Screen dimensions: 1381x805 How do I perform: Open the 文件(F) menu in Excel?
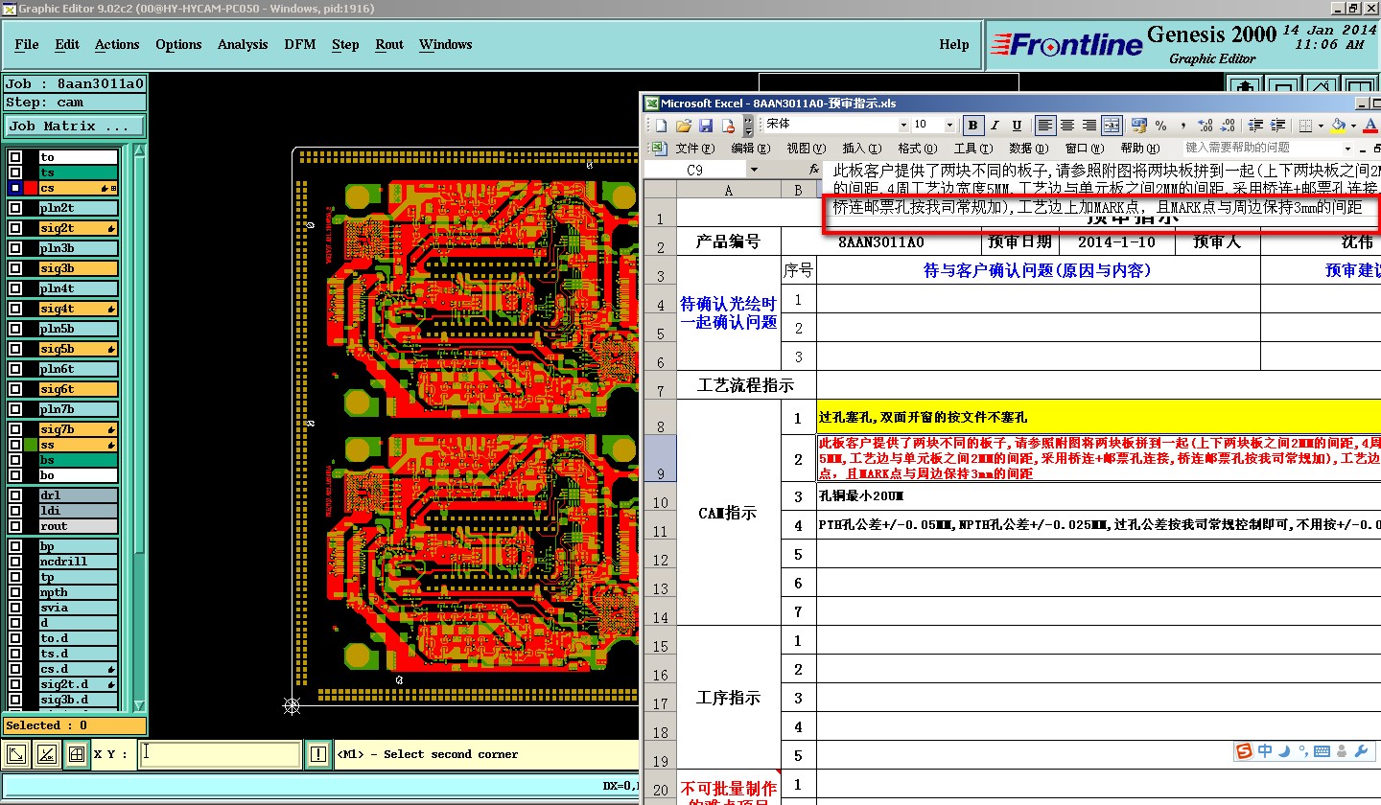click(x=695, y=148)
